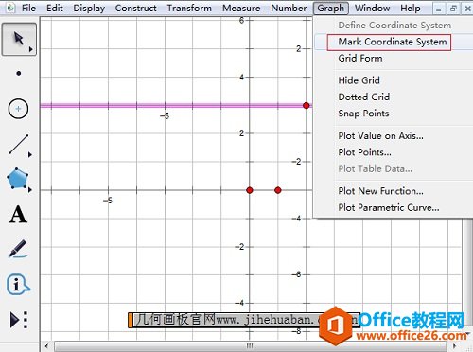This screenshot has width=473, height=352.
Task: Select the Information tool
Action: (x=18, y=284)
